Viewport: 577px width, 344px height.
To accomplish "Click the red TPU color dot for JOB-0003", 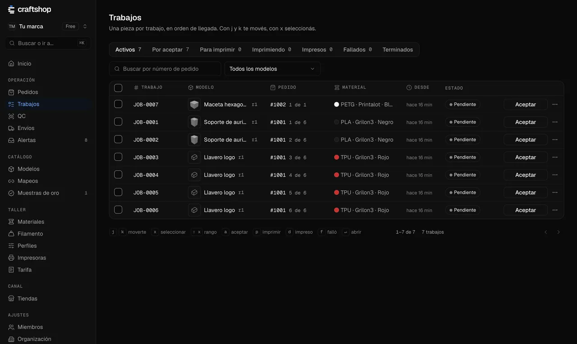I will [x=337, y=157].
